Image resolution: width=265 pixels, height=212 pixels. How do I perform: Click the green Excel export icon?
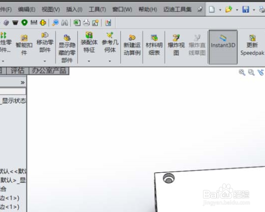tap(77, 23)
